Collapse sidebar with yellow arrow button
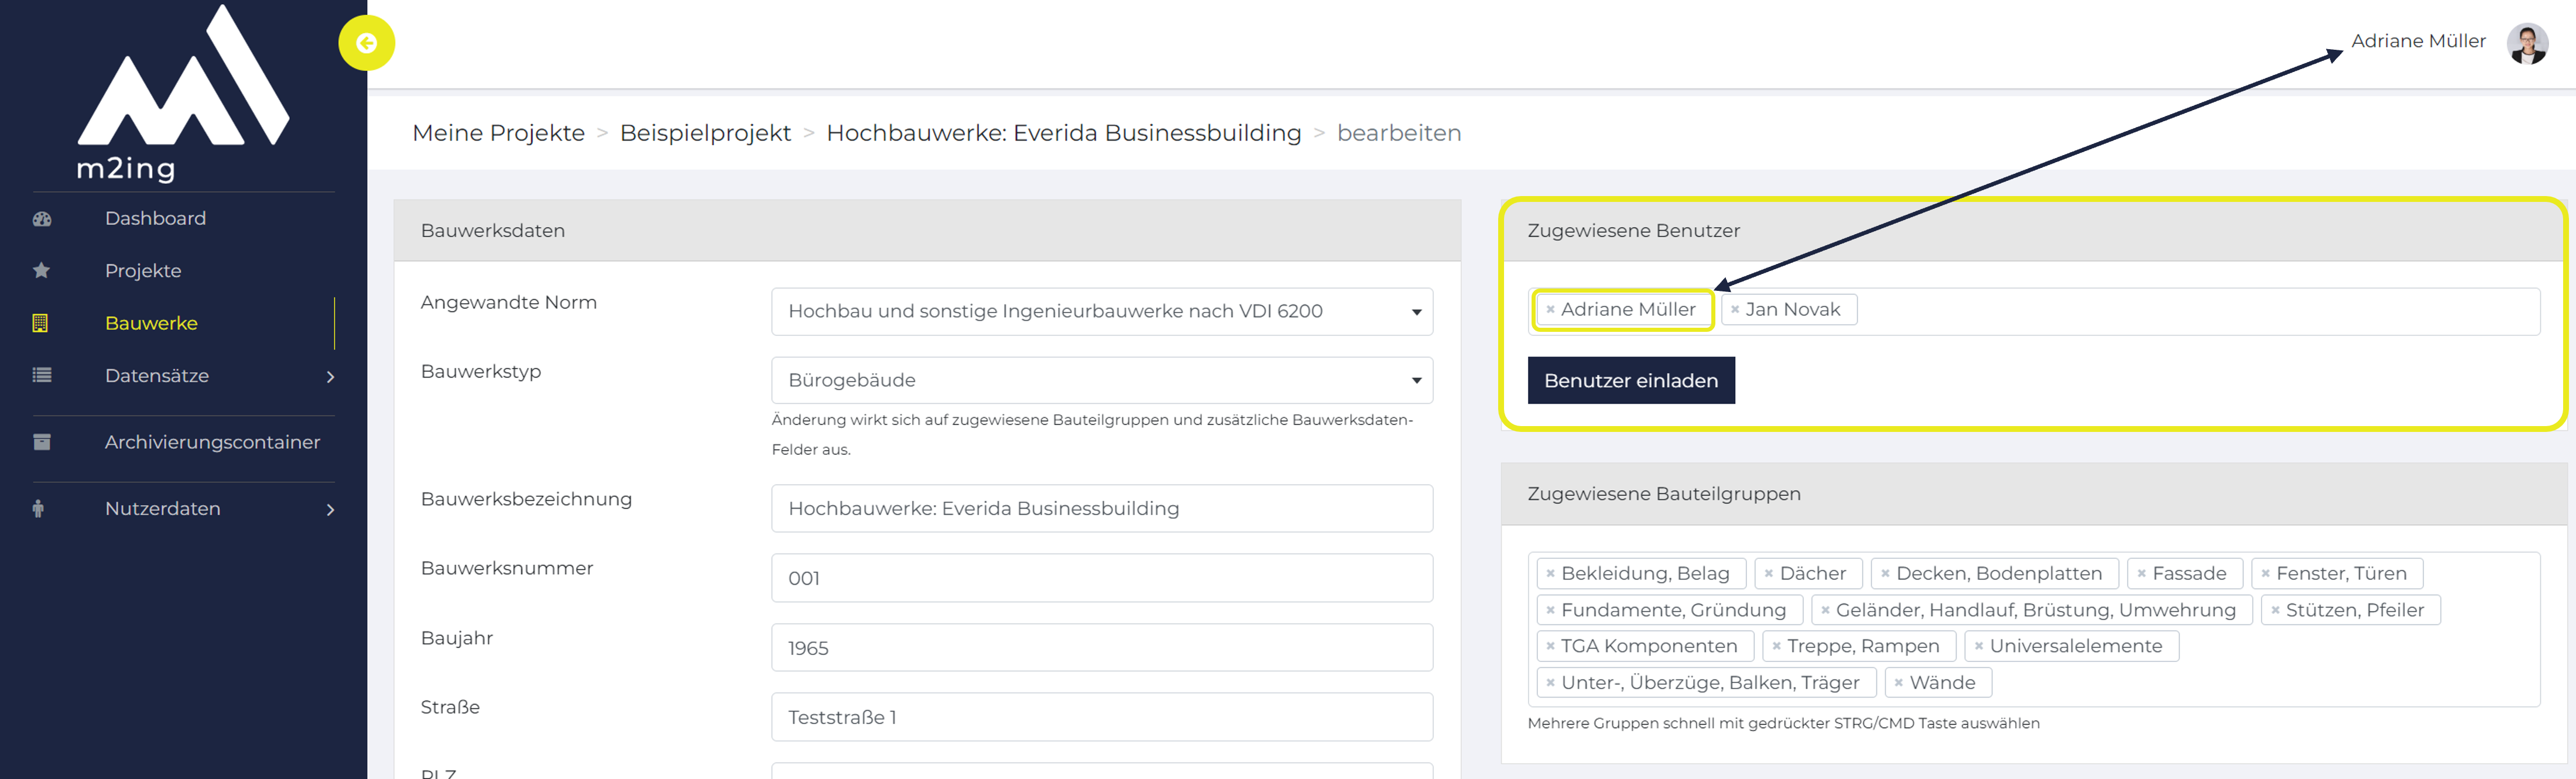This screenshot has width=2576, height=779. tap(366, 43)
